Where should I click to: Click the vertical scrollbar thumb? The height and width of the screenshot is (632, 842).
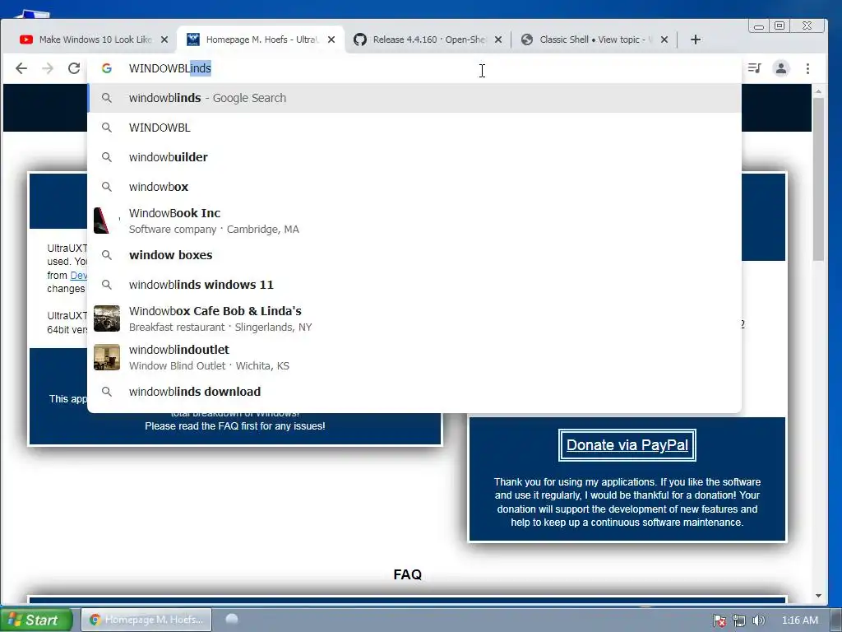pyautogui.click(x=818, y=179)
